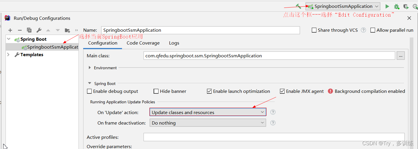Open the On 'Update' action dropdown
The width and height of the screenshot is (418, 149).
click(208, 112)
